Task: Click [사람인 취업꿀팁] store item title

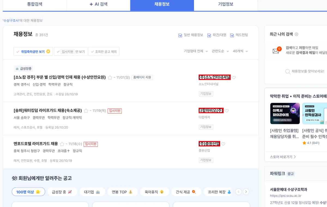Action: tap(284, 133)
